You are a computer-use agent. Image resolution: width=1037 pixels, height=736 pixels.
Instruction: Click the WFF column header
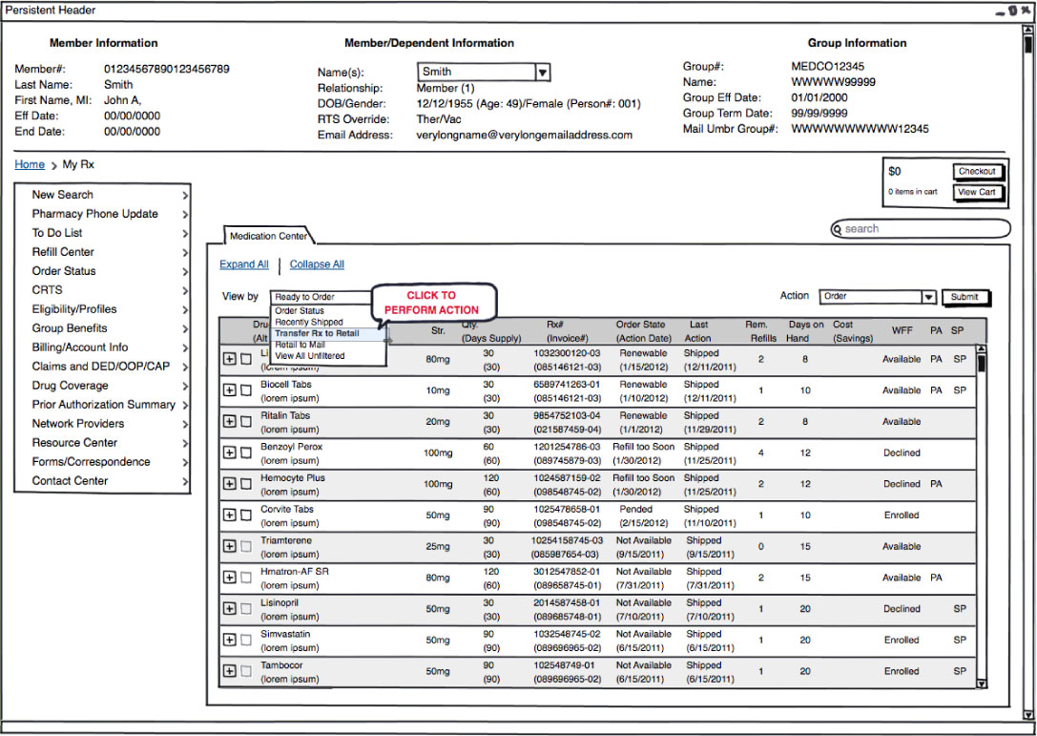[902, 330]
